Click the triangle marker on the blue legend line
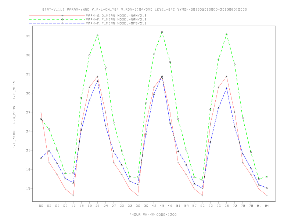The width and height of the screenshot is (291, 224). click(62, 23)
